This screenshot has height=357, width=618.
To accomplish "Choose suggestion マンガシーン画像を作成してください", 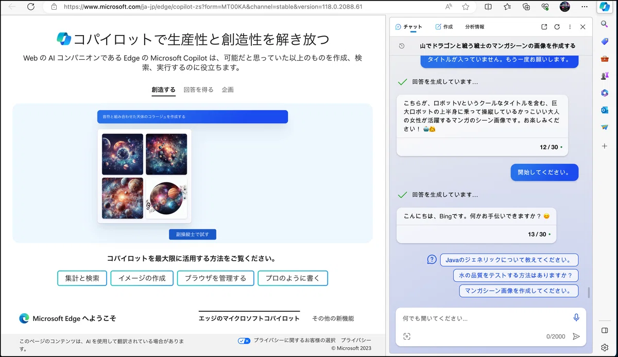I will tap(519, 291).
